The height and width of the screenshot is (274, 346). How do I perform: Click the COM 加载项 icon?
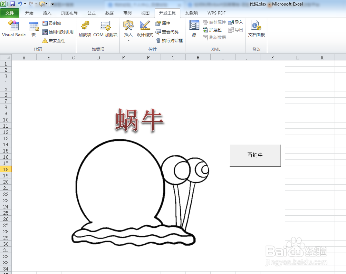[105, 29]
